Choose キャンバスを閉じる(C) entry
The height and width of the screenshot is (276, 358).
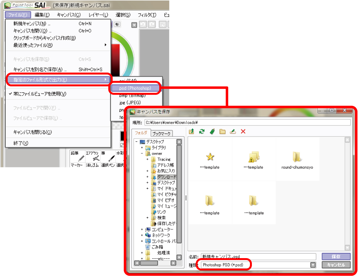[58, 132]
